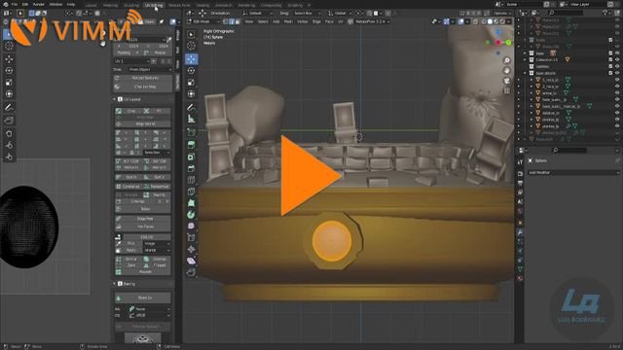Image resolution: width=623 pixels, height=350 pixels.
Task: Select the Move tool in the 3D viewport toolbar
Action: pos(191,59)
